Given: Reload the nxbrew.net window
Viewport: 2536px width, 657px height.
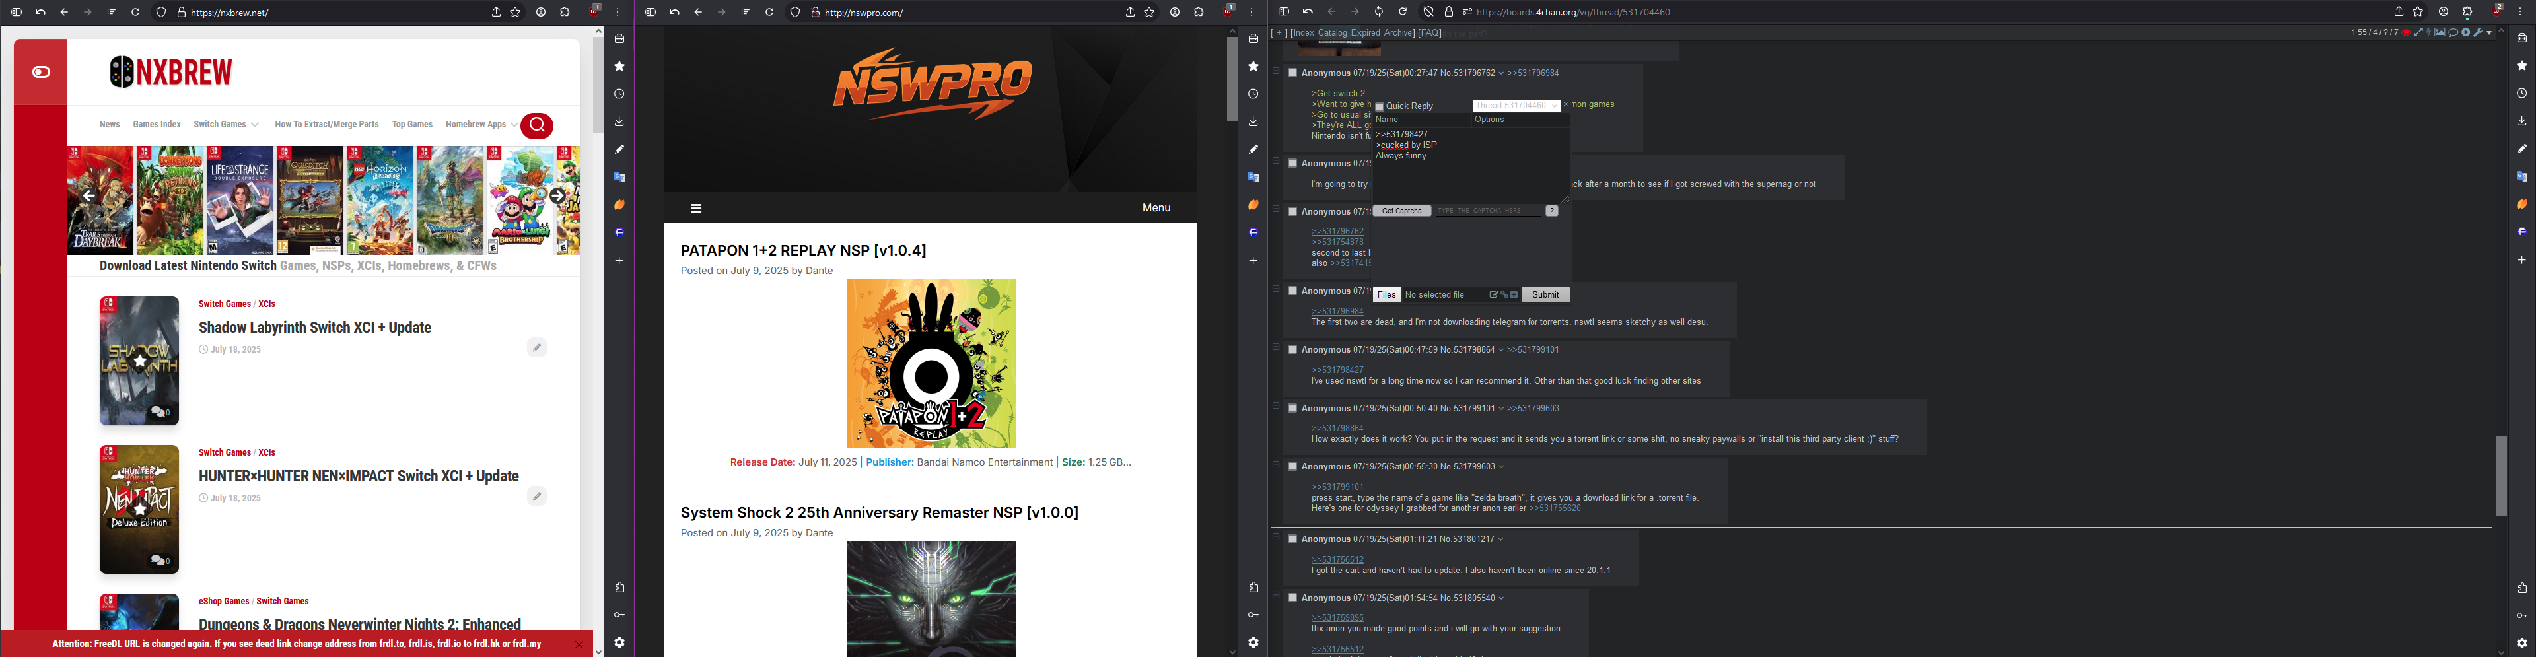Looking at the screenshot, I should [x=135, y=13].
